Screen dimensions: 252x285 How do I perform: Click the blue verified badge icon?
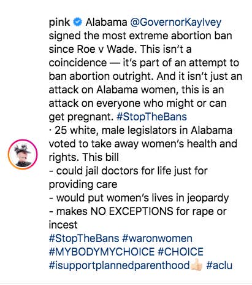click(x=78, y=22)
